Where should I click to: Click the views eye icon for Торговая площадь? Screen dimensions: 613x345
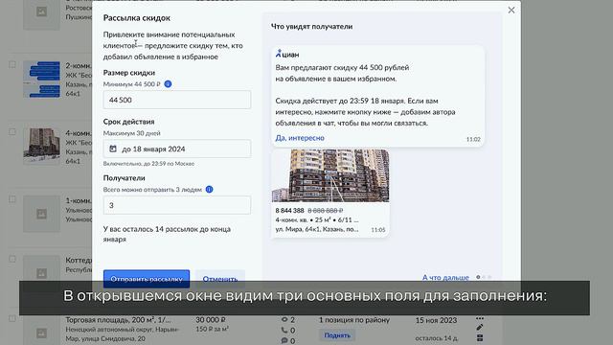(x=284, y=319)
